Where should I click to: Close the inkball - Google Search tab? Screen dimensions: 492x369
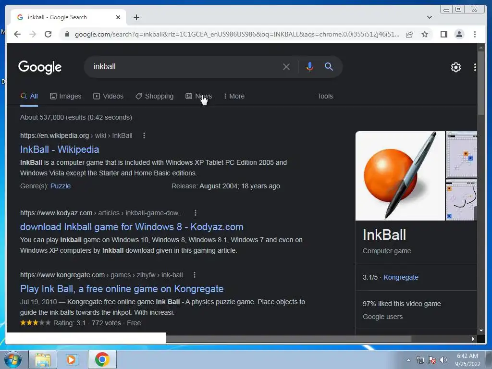[x=118, y=17]
